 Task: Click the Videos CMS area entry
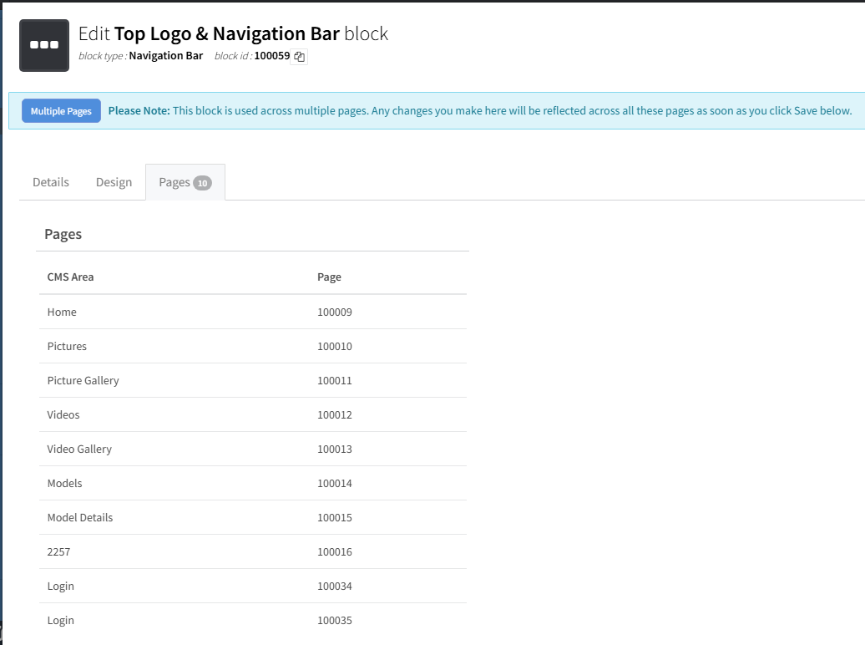pyautogui.click(x=63, y=414)
